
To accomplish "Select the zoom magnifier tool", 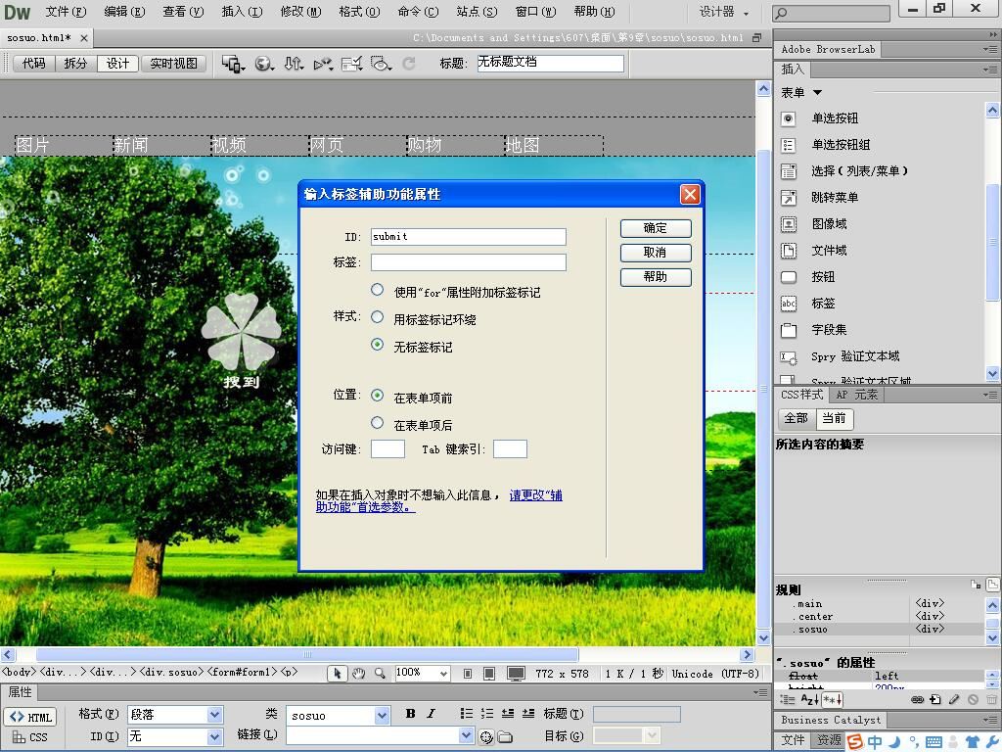I will click(x=380, y=674).
